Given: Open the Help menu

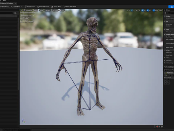Looking at the screenshot, I should pyautogui.click(x=4, y=1).
